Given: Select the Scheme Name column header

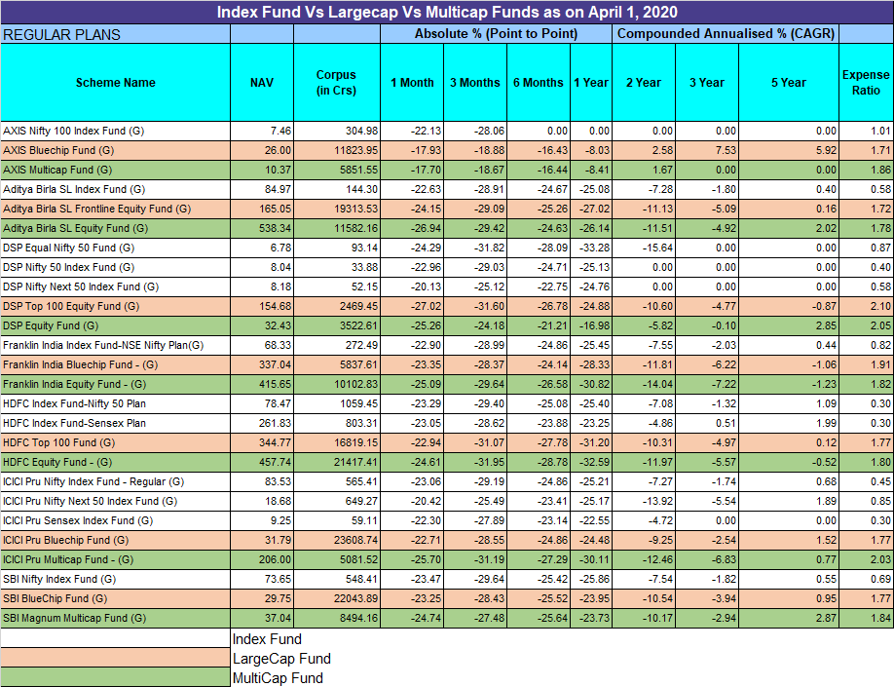Looking at the screenshot, I should (115, 82).
